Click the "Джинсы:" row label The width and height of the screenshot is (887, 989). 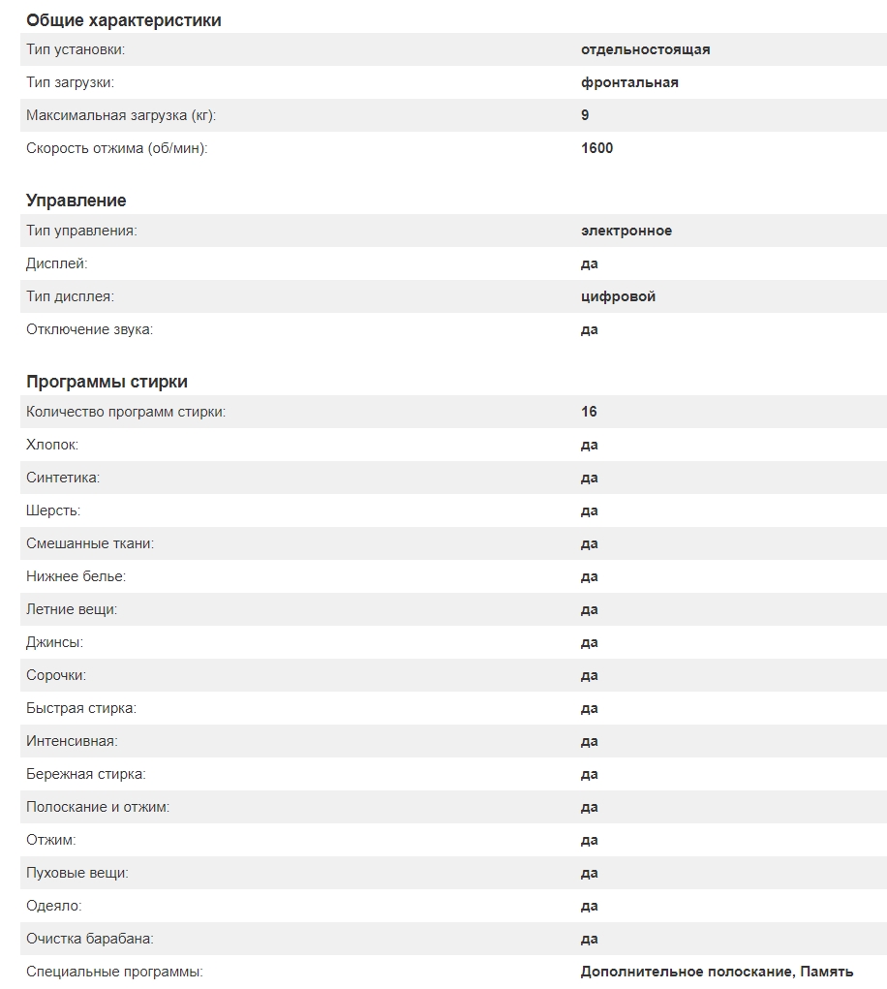coord(54,642)
